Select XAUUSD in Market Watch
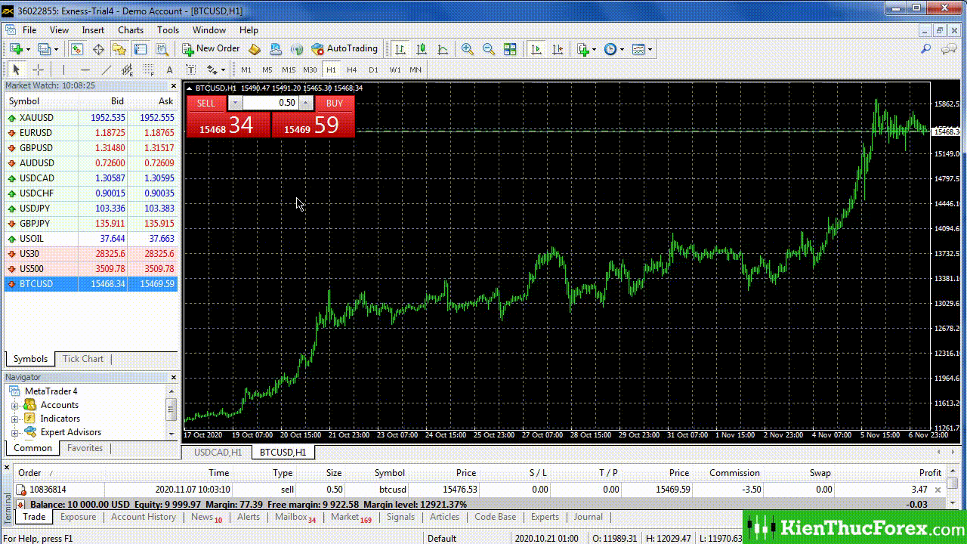This screenshot has height=544, width=967. (x=91, y=118)
